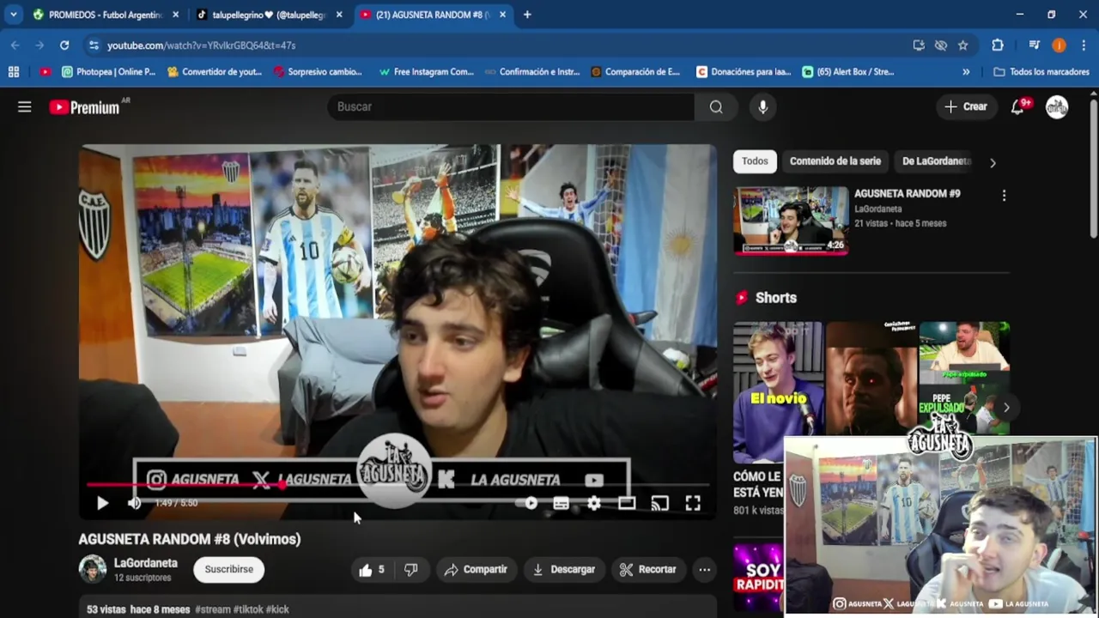Open the notifications bell
1099x618 pixels.
(x=1017, y=106)
